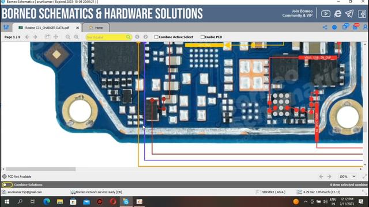Open the user account profile icon
The width and height of the screenshot is (369, 207).
click(366, 27)
